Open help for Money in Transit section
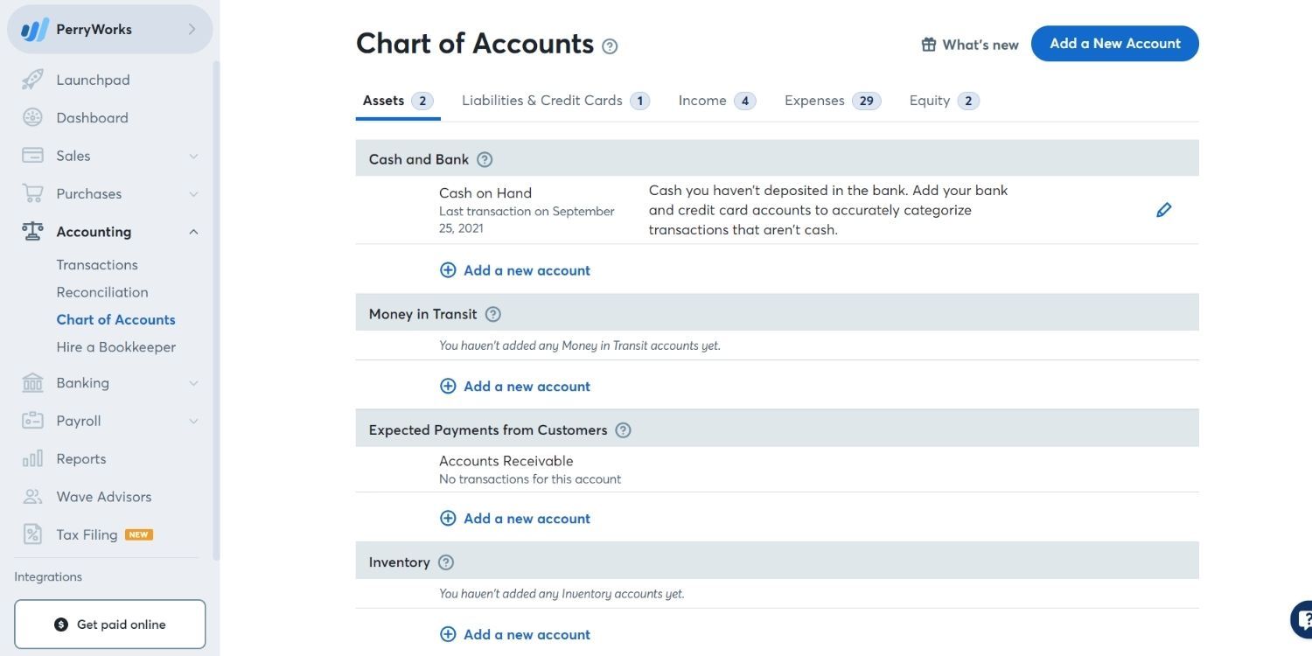Screen dimensions: 1312x656 (x=492, y=312)
